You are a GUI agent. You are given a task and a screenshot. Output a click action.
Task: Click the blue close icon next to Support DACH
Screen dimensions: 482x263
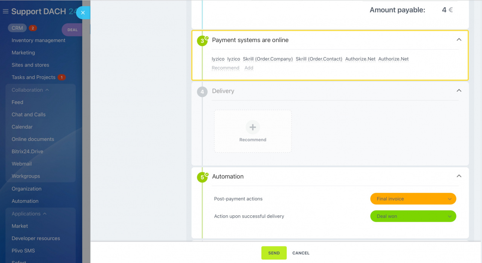click(83, 12)
